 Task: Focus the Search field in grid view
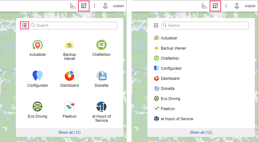tap(74, 26)
